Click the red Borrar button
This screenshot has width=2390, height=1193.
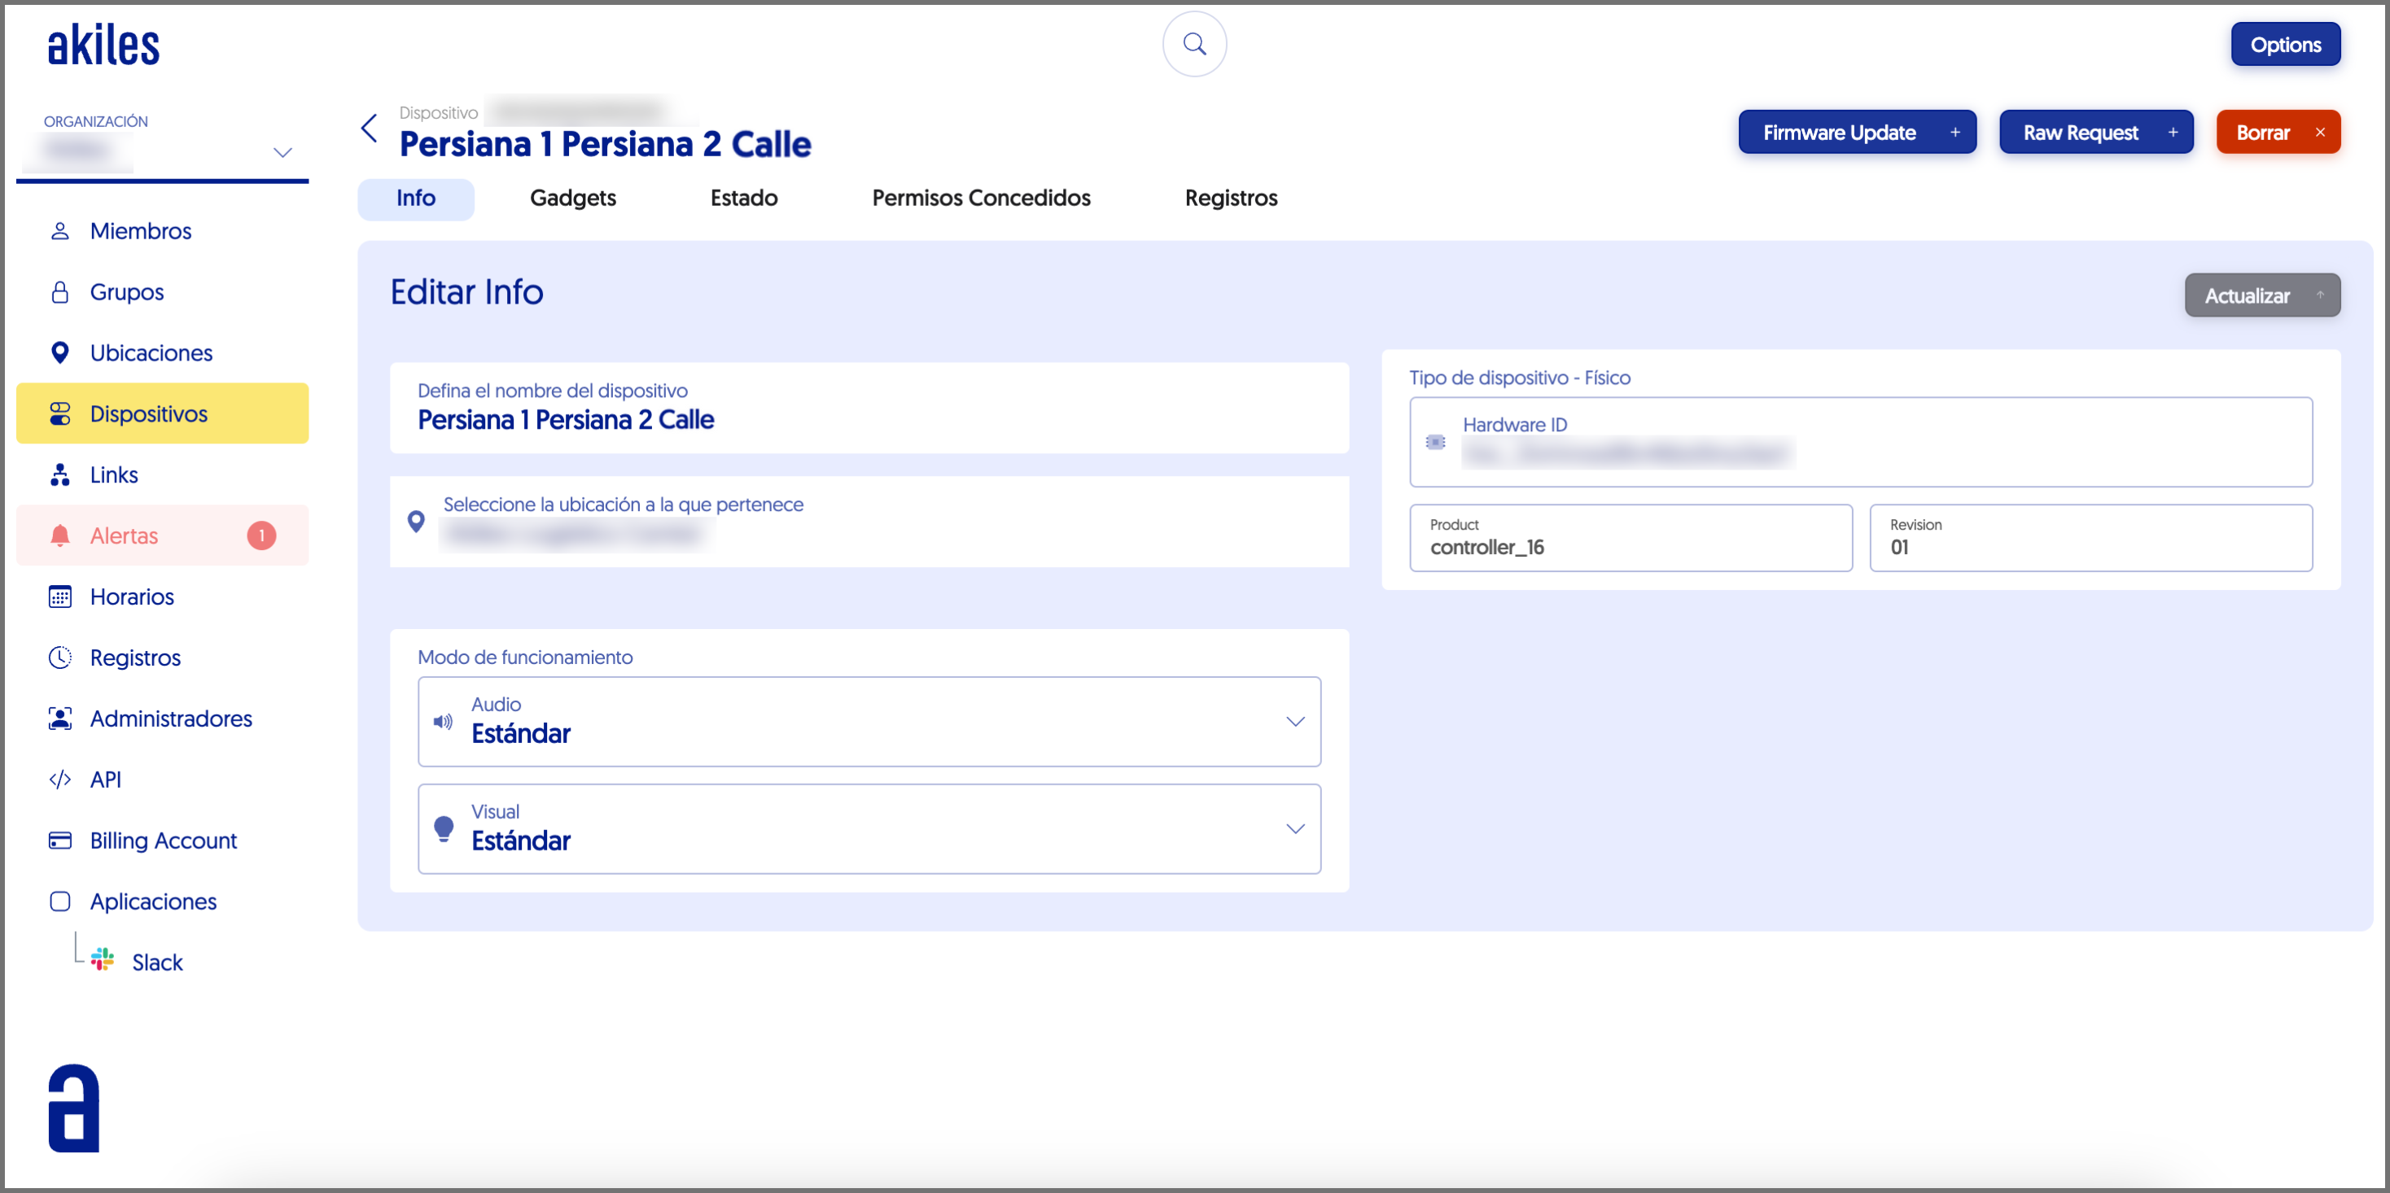click(x=2278, y=133)
